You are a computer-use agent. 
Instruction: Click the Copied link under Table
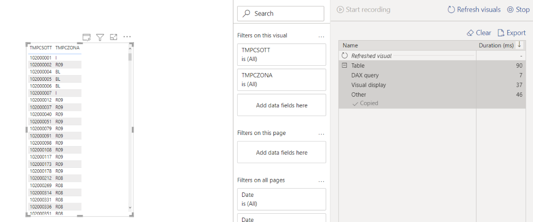365,103
